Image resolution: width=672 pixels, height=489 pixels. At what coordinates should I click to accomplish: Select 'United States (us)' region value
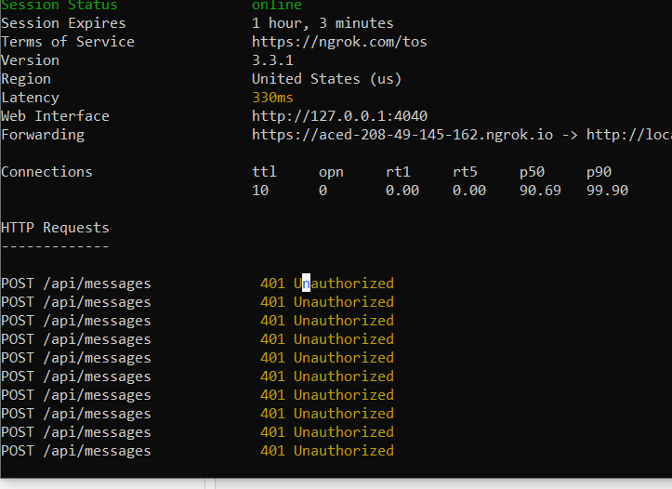pos(326,79)
